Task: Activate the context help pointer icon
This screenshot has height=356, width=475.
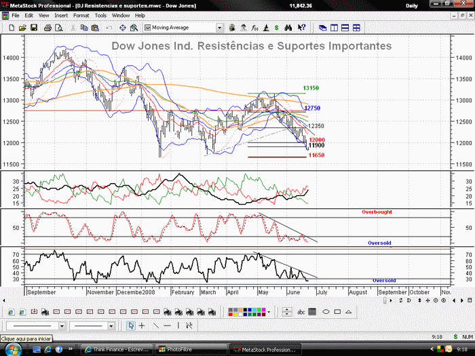Action: click(301, 28)
